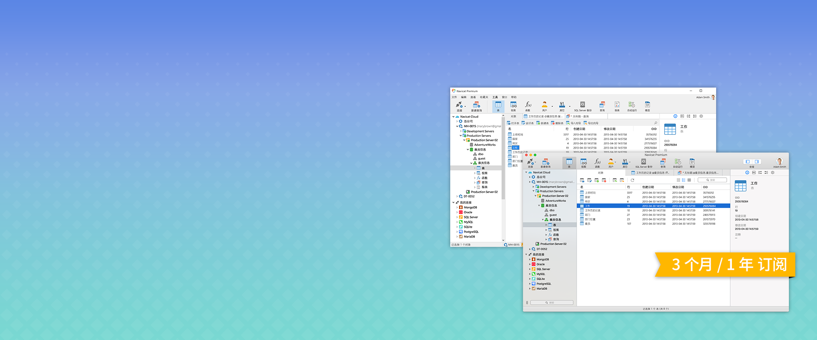This screenshot has height=340, width=817.
Task: Collapse Navicat Cloud in Windows tree
Action: pyautogui.click(x=453, y=116)
